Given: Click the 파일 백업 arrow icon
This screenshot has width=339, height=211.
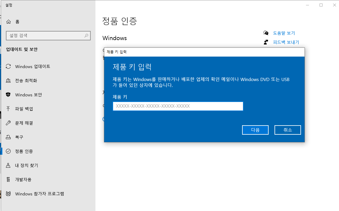Looking at the screenshot, I should click(8, 109).
